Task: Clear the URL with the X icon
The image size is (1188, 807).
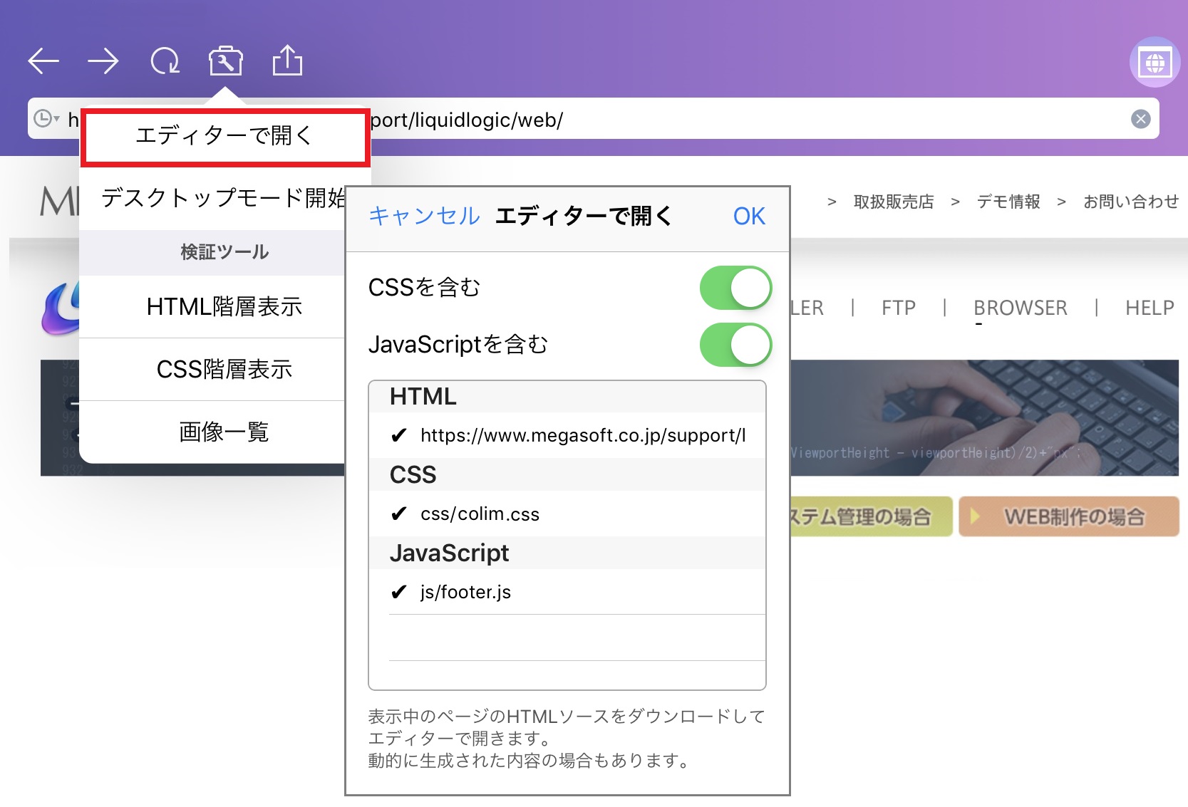Action: 1141,119
